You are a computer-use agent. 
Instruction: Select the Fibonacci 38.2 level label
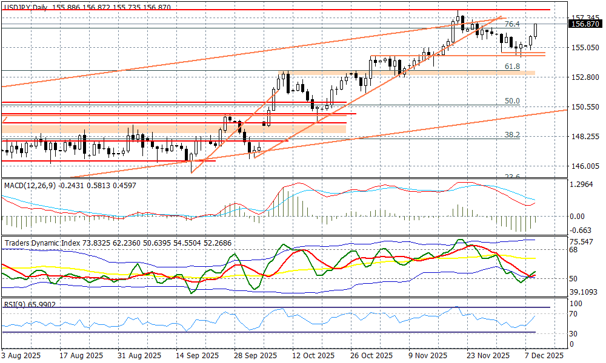512,135
